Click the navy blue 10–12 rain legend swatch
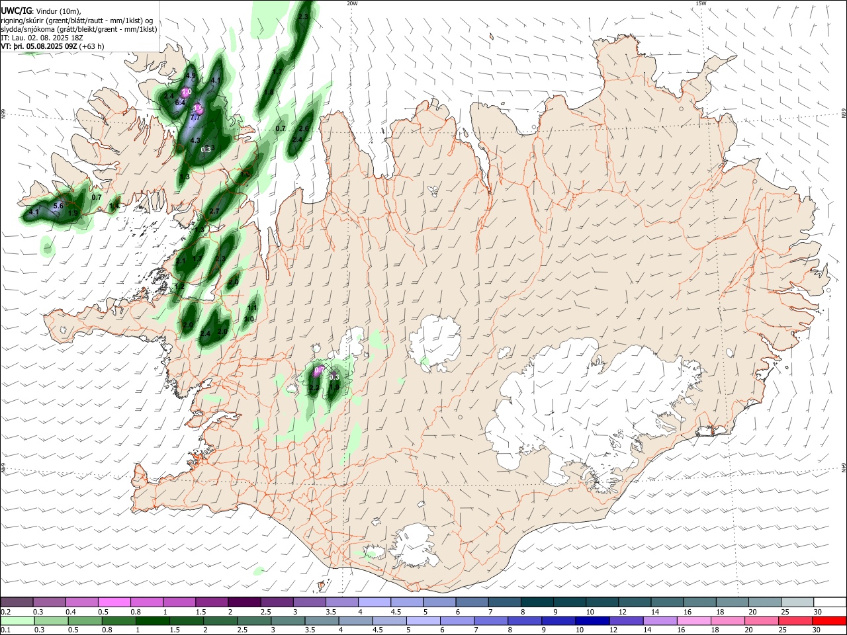 [x=593, y=620]
